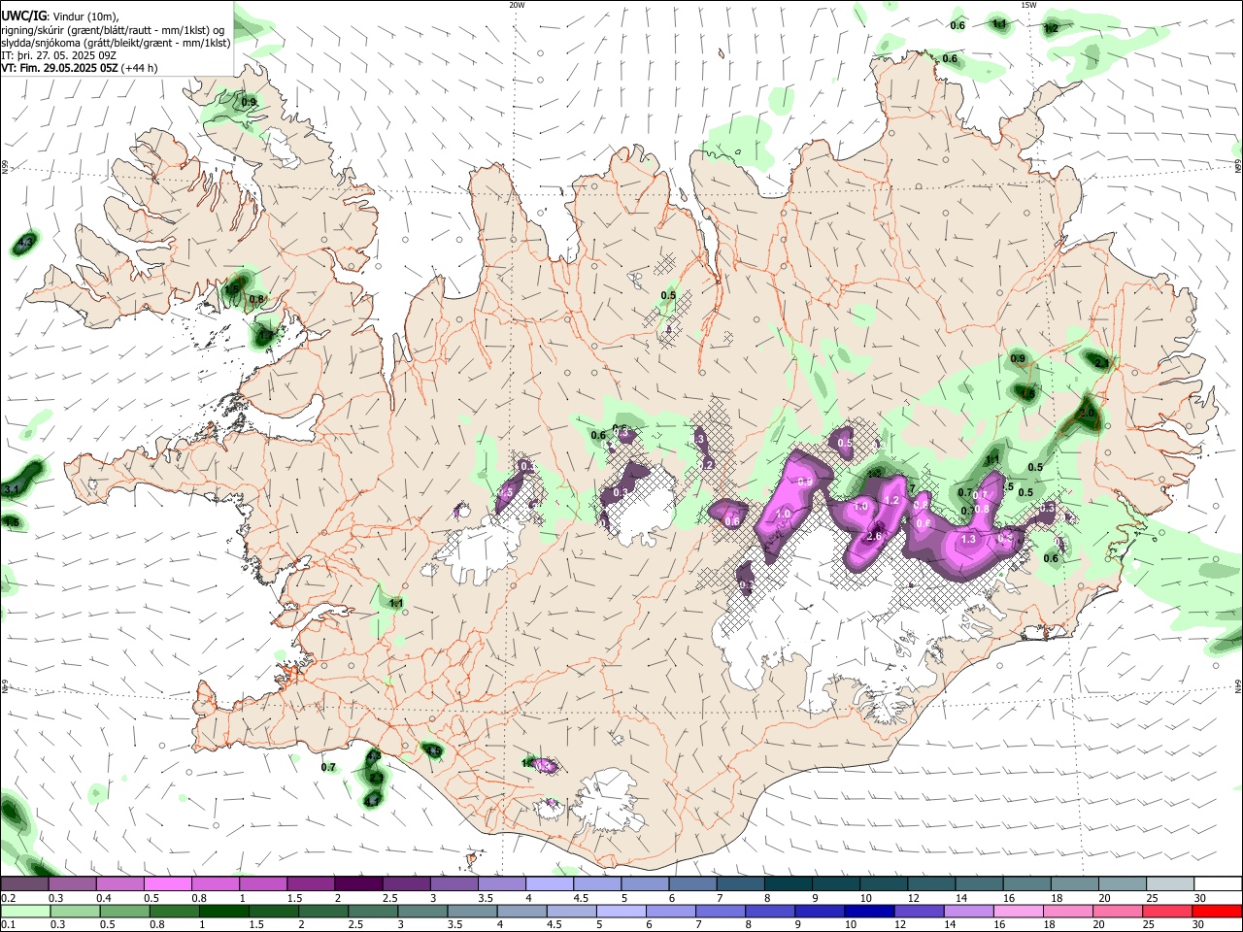This screenshot has width=1243, height=932.
Task: Click the '15W' longitude label on the top edge
Action: (x=1027, y=5)
